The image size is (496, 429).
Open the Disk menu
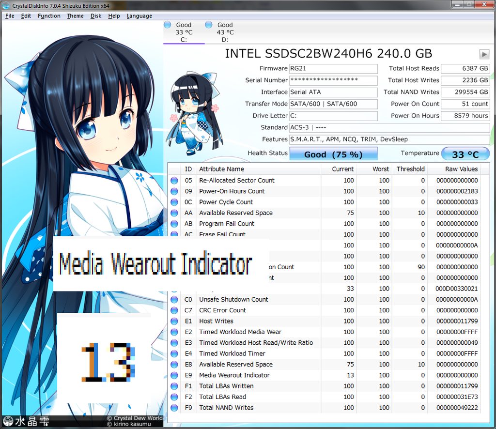click(96, 16)
